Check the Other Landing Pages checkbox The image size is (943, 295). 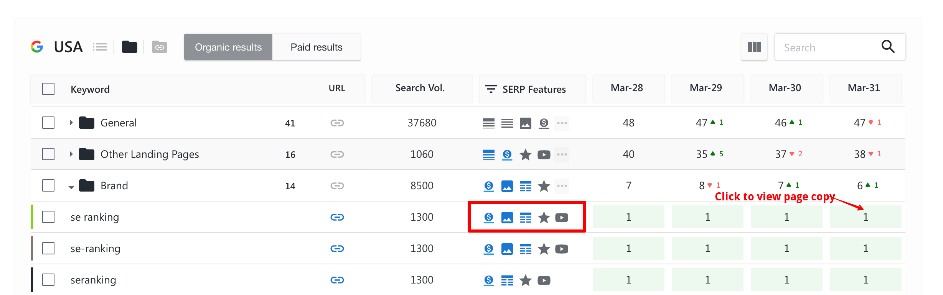[x=48, y=154]
